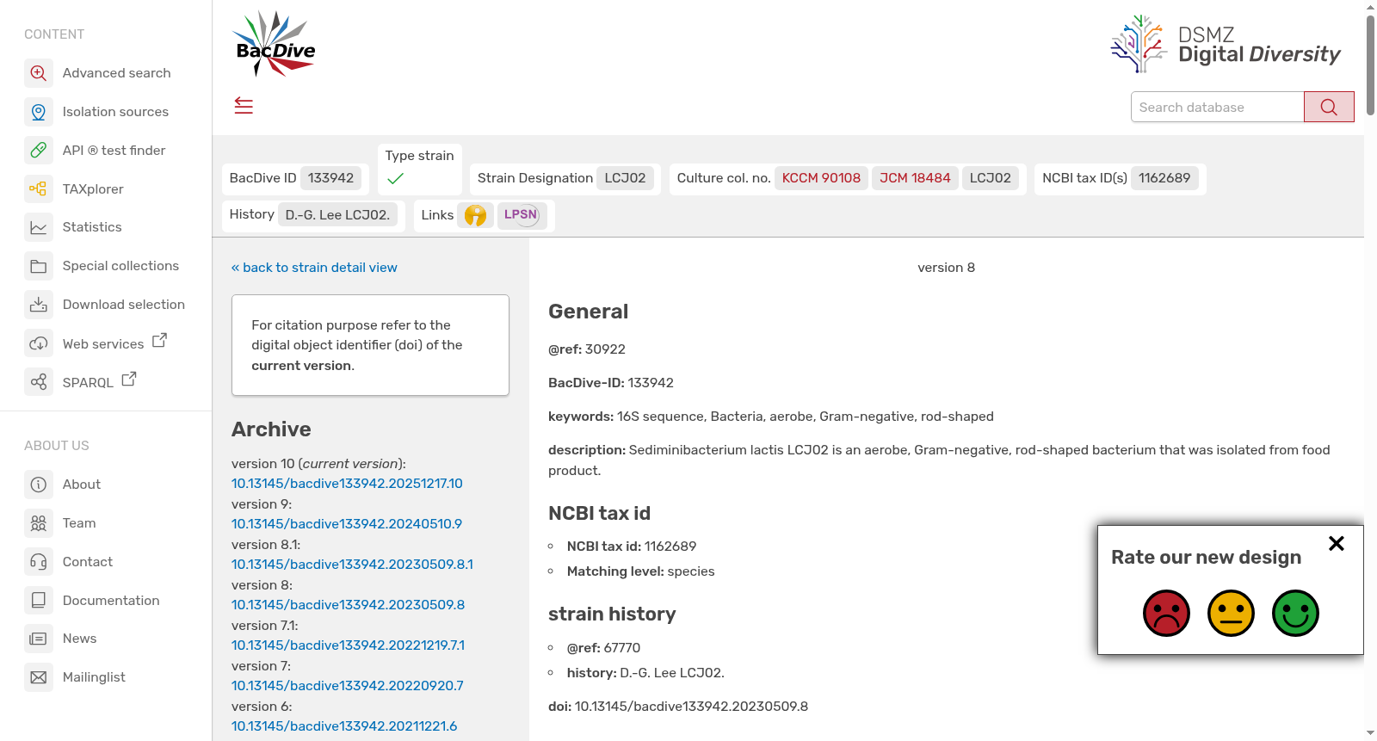Click the Mailinglist envelope icon
1377x741 pixels.
click(39, 677)
